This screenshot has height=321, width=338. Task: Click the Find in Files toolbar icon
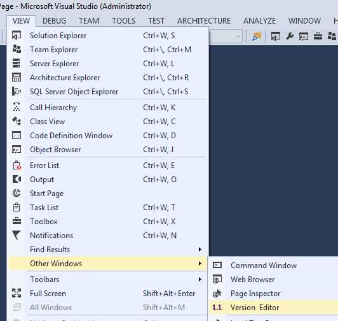point(257,36)
